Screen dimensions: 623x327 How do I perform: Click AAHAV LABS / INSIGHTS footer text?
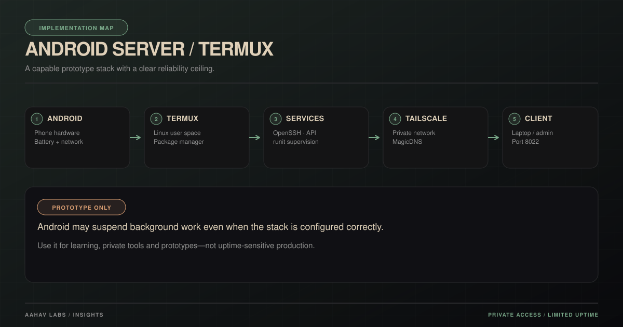click(x=64, y=315)
